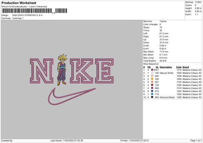Select thread code 1322

(x=179, y=91)
